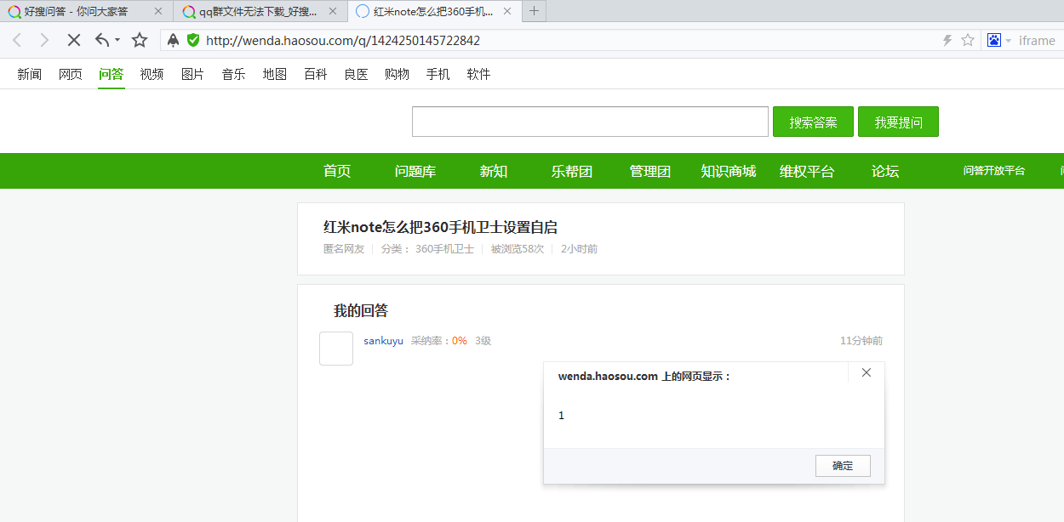Click the question search input box
This screenshot has width=1064, height=522.
tap(590, 122)
